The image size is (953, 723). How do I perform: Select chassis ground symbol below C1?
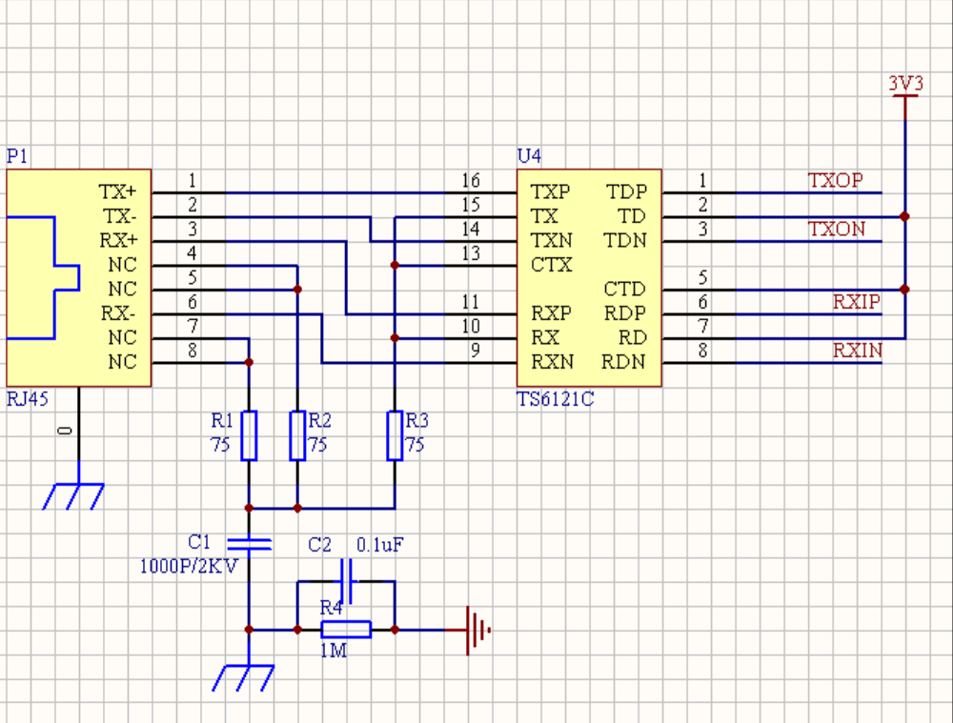[243, 678]
